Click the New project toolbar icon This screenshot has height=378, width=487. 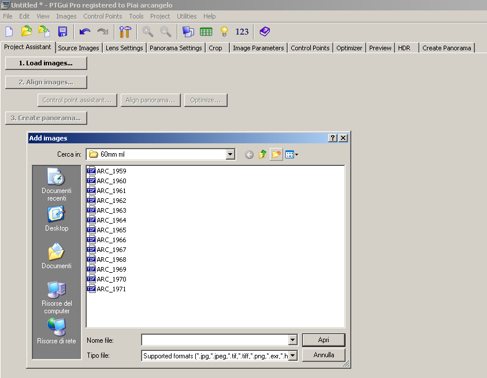click(x=9, y=32)
